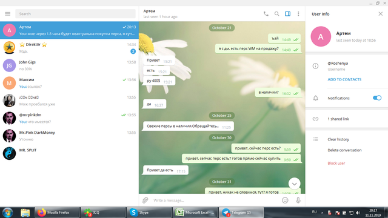Click the RU language indicator

(x=314, y=212)
